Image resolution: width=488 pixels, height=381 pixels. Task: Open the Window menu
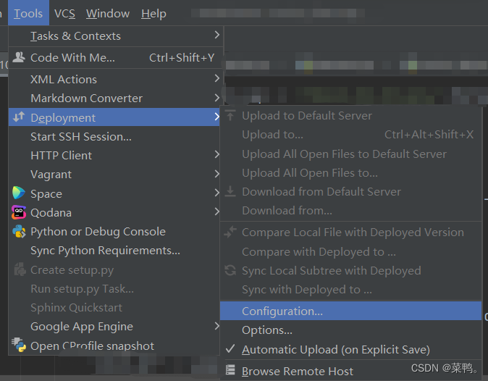pos(108,13)
